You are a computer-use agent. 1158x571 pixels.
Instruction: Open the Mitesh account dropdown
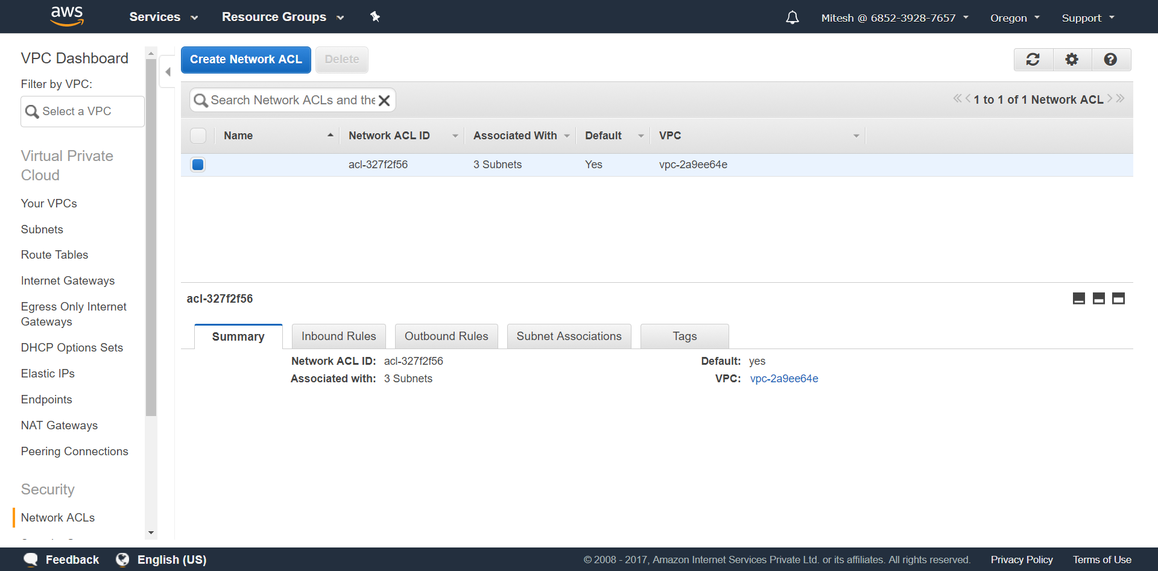click(895, 18)
